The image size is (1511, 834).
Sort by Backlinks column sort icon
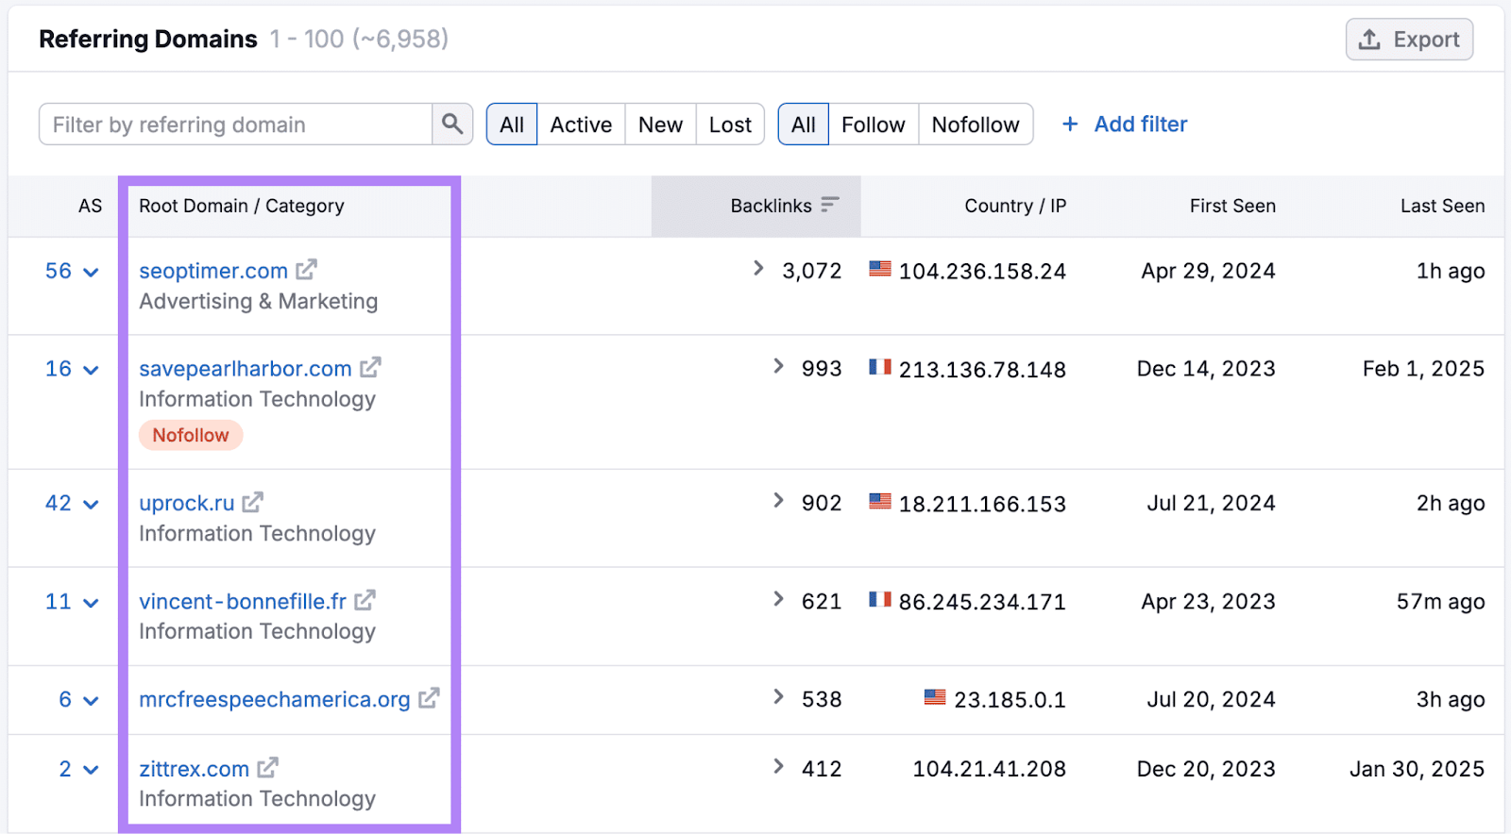point(829,205)
